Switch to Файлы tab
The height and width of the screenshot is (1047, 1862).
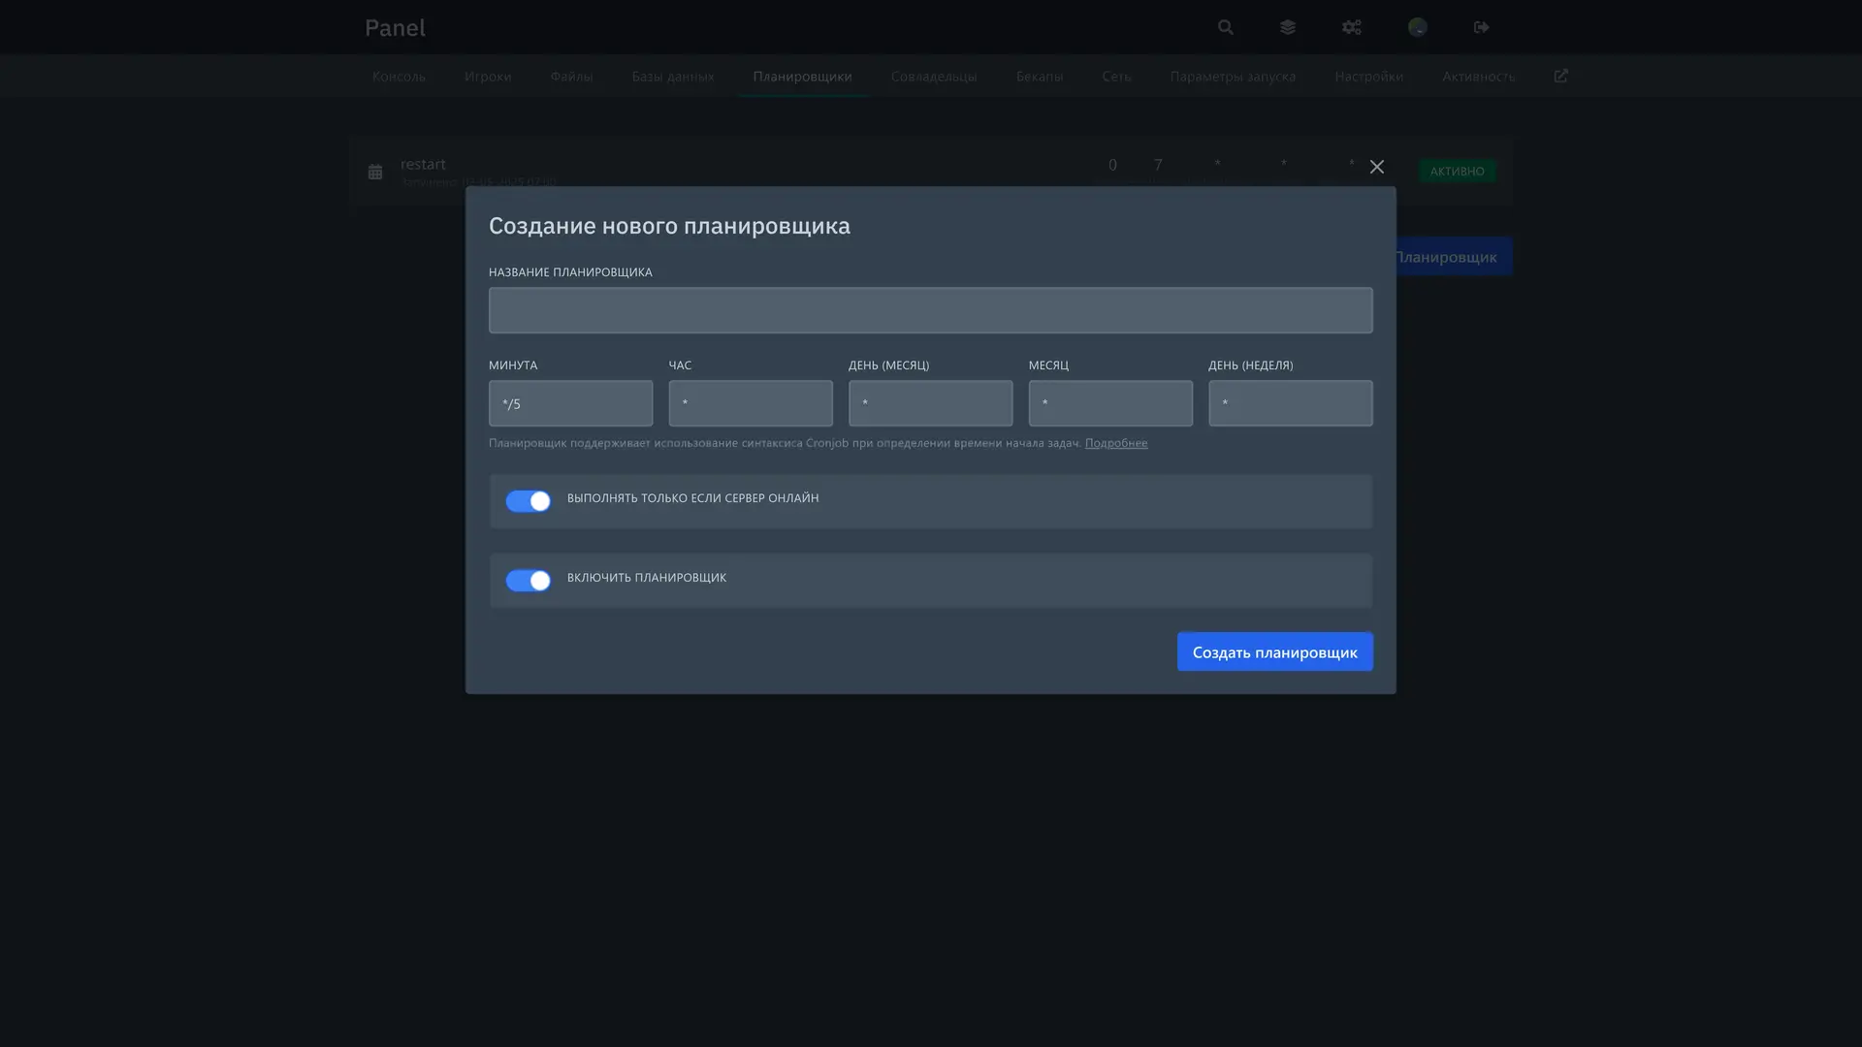[x=571, y=76]
